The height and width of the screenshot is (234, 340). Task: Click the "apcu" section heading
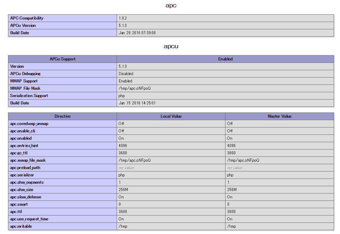pos(170,46)
